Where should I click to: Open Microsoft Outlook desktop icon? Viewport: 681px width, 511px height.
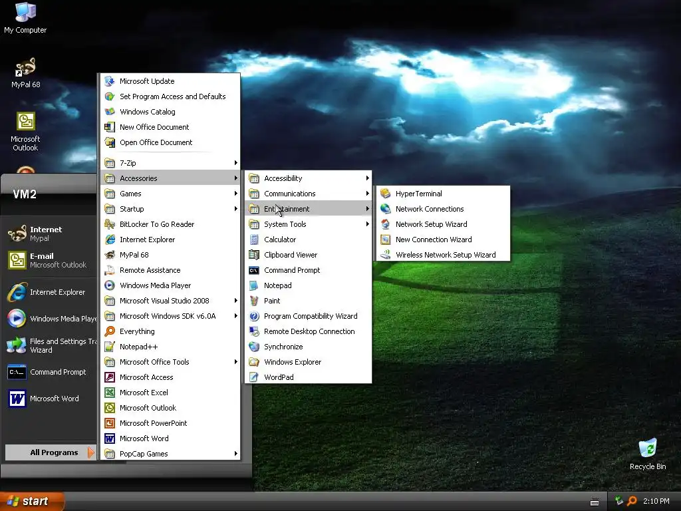click(x=25, y=132)
